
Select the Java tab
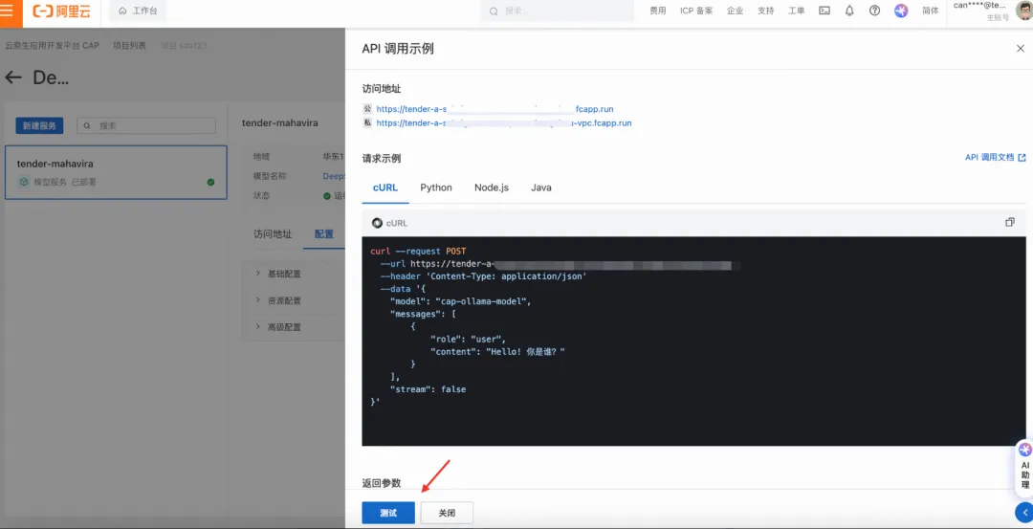[540, 187]
